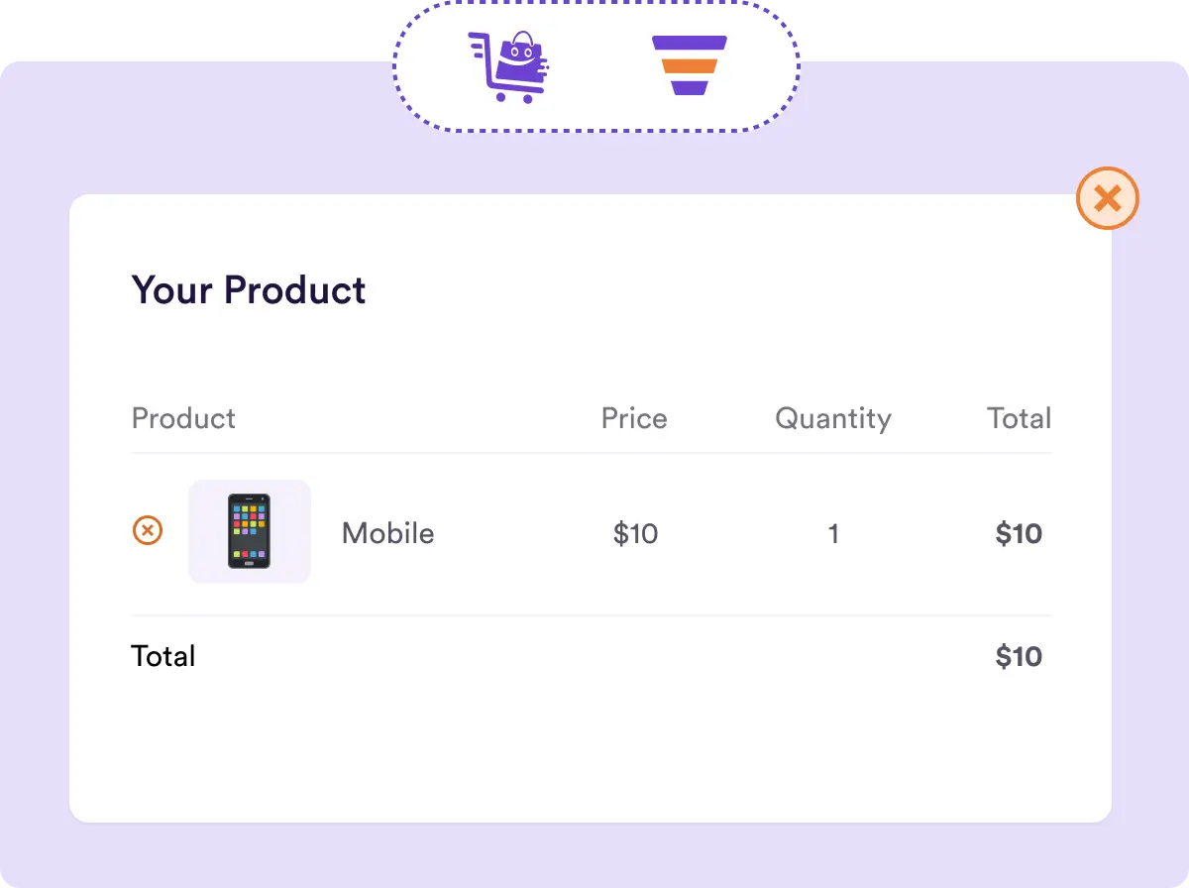Remove the Mobile item from cart
Image resolution: width=1189 pixels, height=888 pixels.
(x=148, y=531)
